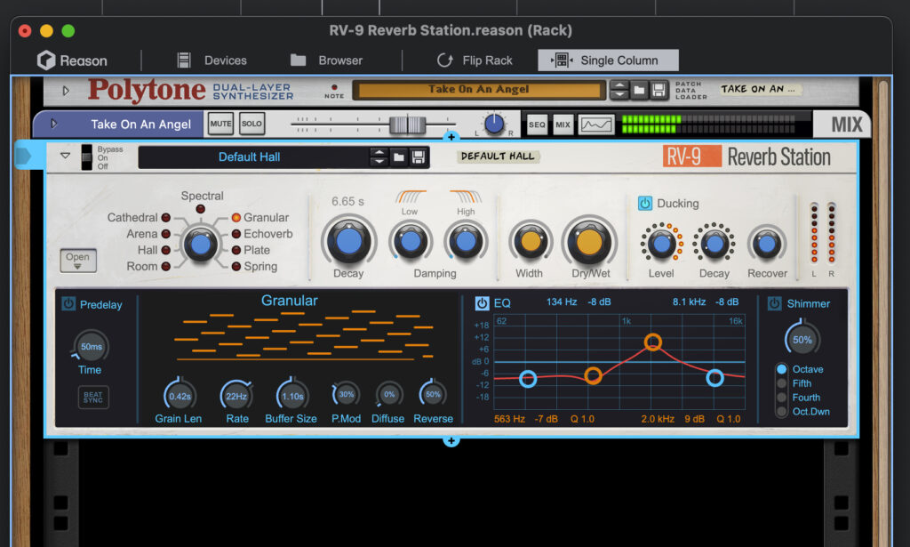Click the P.Mod knob
Image resolution: width=910 pixels, height=547 pixels.
coord(346,395)
